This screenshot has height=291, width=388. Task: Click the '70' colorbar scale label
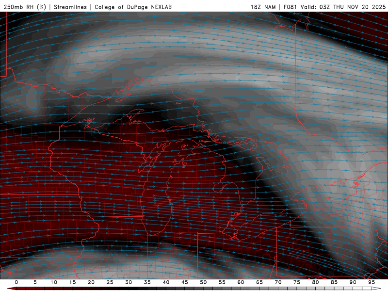pyautogui.click(x=278, y=282)
